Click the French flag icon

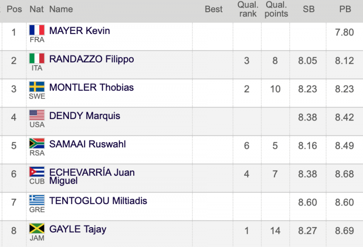[37, 30]
